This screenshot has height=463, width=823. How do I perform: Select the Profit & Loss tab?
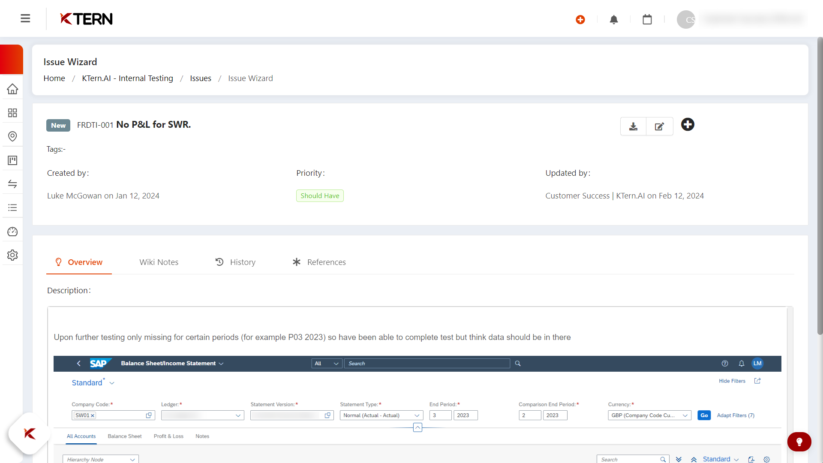pyautogui.click(x=168, y=436)
